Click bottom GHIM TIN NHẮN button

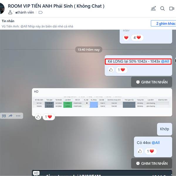pos(152,163)
